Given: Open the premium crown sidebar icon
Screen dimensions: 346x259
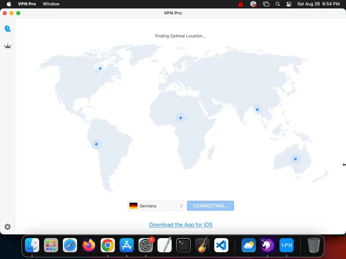Looking at the screenshot, I should click(8, 46).
